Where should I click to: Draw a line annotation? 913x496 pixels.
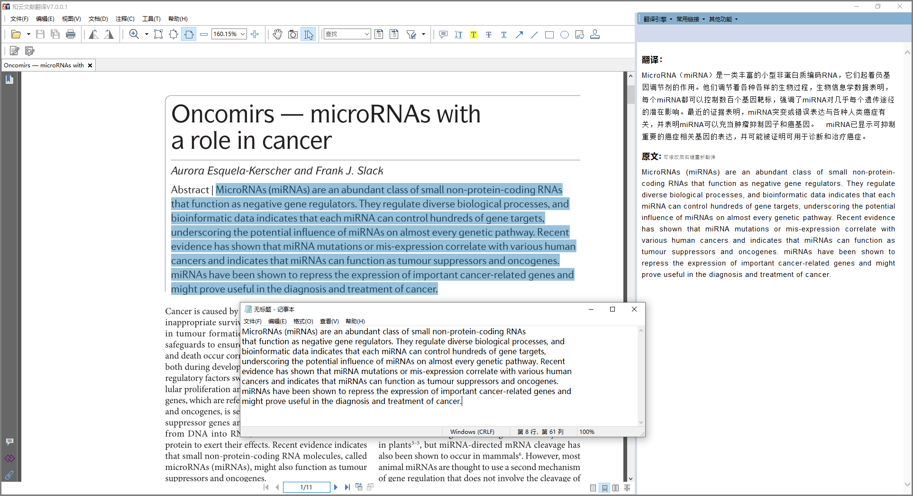click(x=534, y=34)
